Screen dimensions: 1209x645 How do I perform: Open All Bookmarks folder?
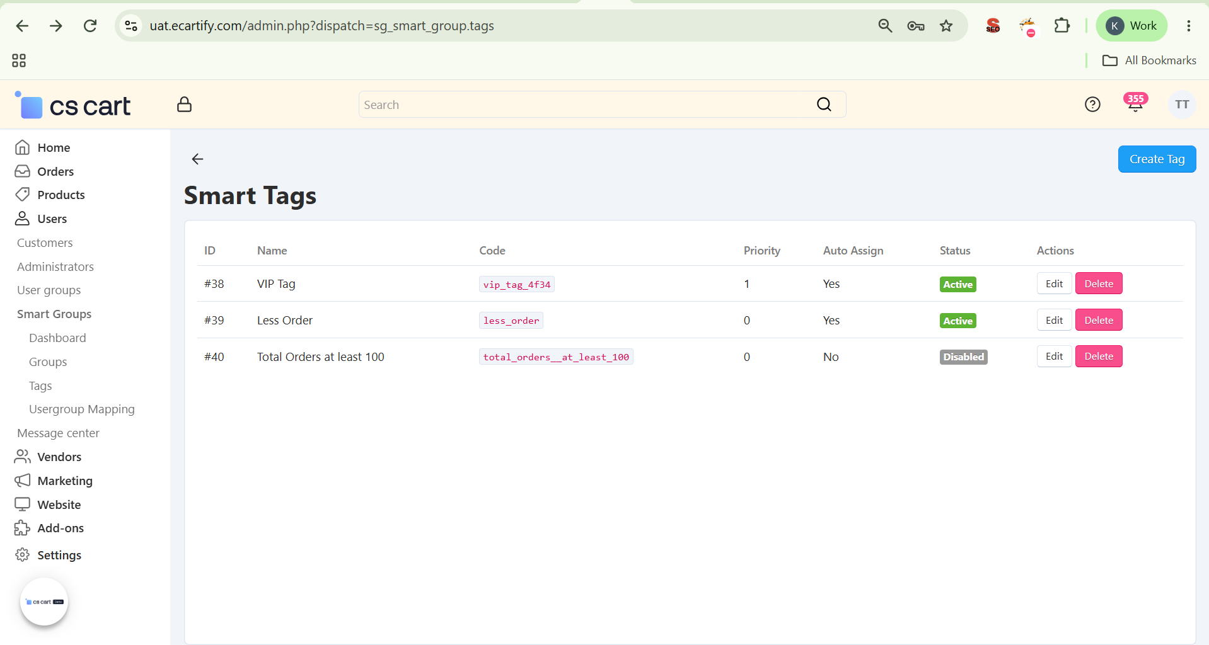tap(1149, 60)
